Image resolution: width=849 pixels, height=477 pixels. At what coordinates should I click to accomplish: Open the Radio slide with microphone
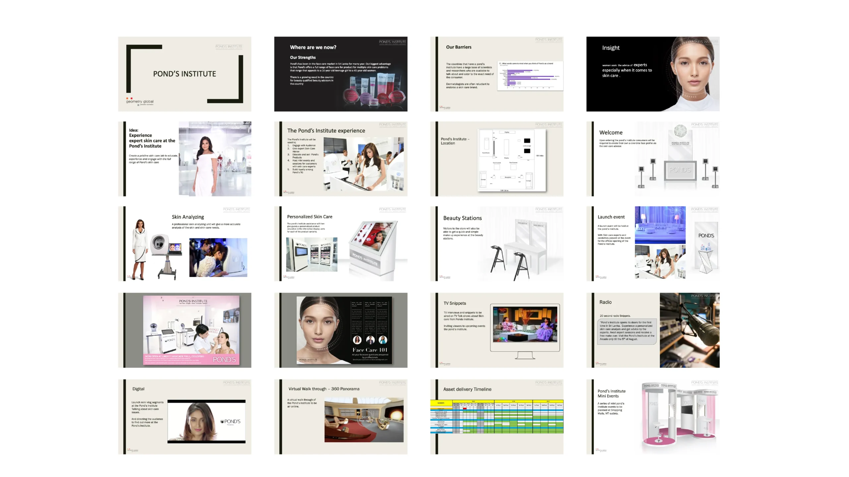click(x=653, y=330)
